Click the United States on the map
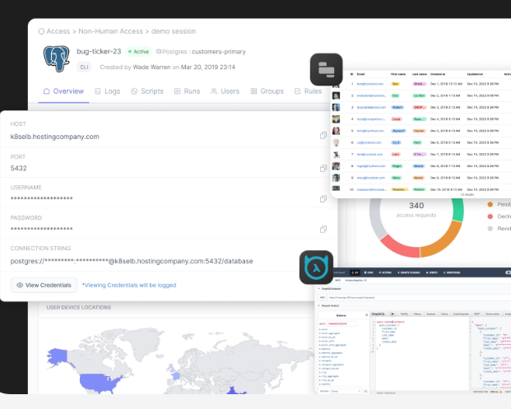Viewport: 511px width, 409px height. pyautogui.click(x=100, y=383)
